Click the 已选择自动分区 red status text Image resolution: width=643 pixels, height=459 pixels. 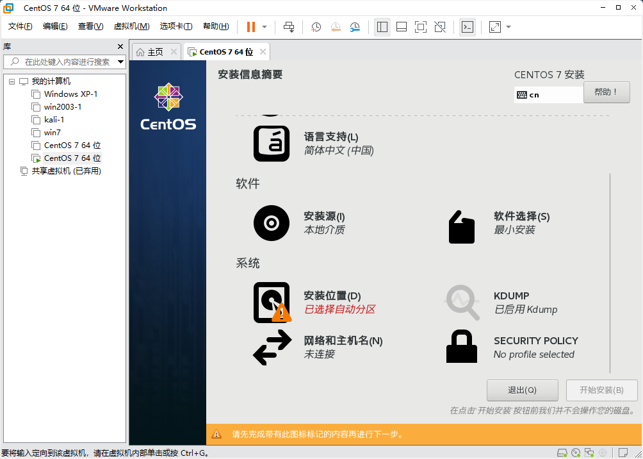(339, 309)
